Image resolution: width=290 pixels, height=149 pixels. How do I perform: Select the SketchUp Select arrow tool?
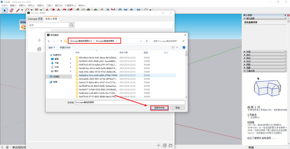[x=4, y=10]
